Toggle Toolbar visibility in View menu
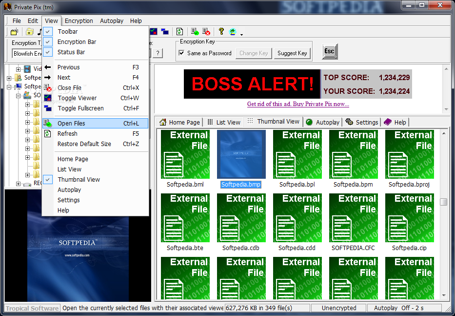The width and height of the screenshot is (455, 316). click(96, 31)
